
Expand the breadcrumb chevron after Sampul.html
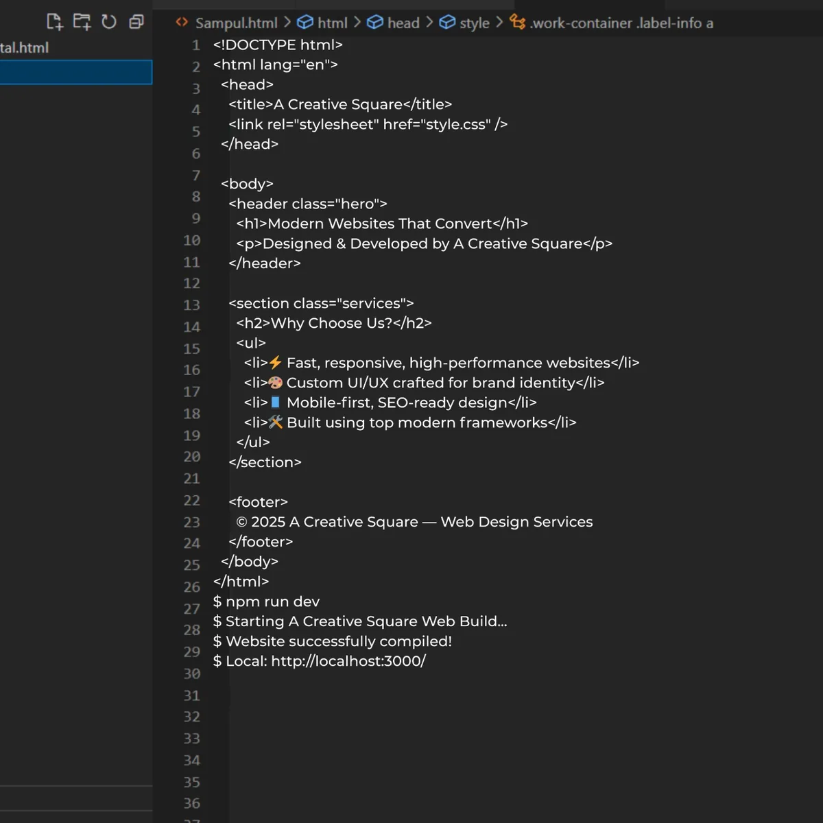click(x=287, y=23)
